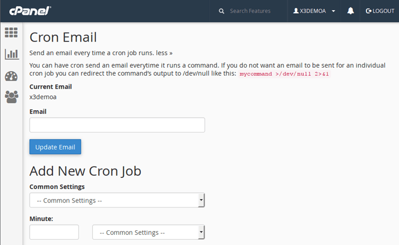Focus the Email input field
The image size is (399, 245).
[117, 125]
